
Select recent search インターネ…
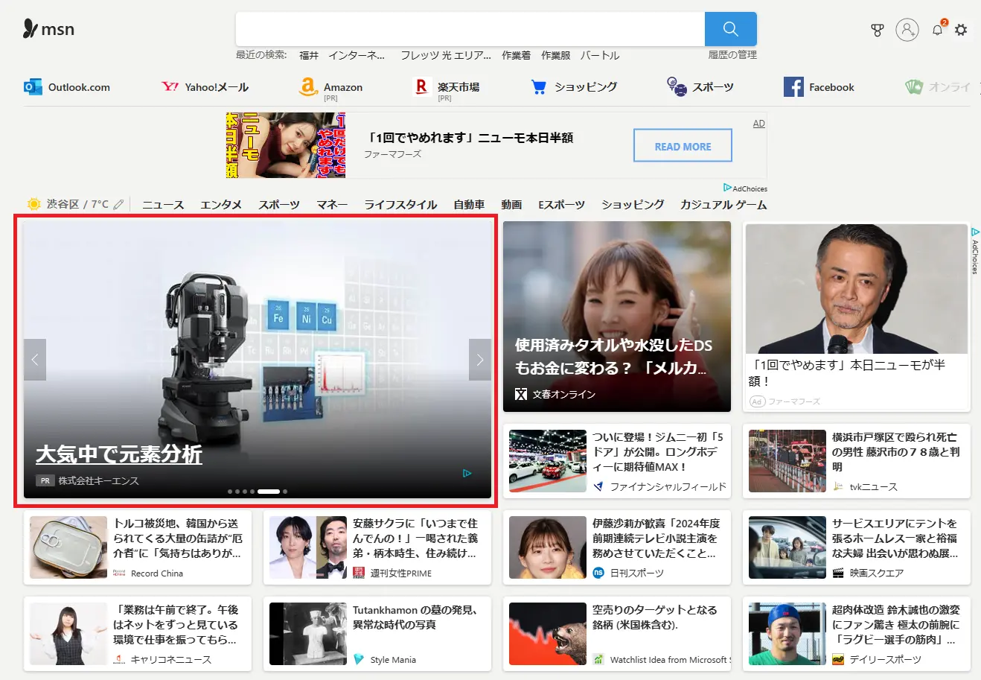coord(357,55)
